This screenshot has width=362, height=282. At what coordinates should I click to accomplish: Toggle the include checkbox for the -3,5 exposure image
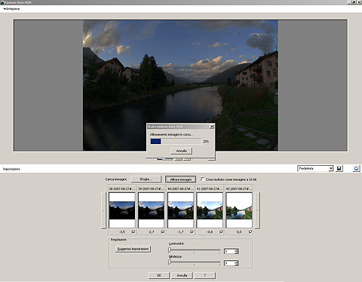pyautogui.click(x=133, y=232)
